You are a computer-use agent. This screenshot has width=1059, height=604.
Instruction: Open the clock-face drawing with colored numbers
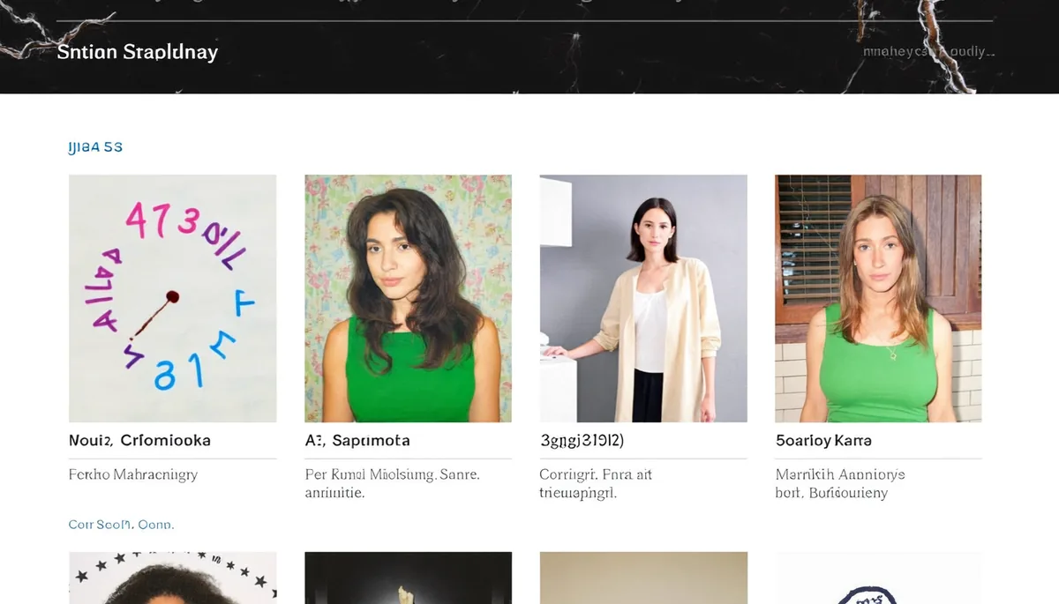173,298
